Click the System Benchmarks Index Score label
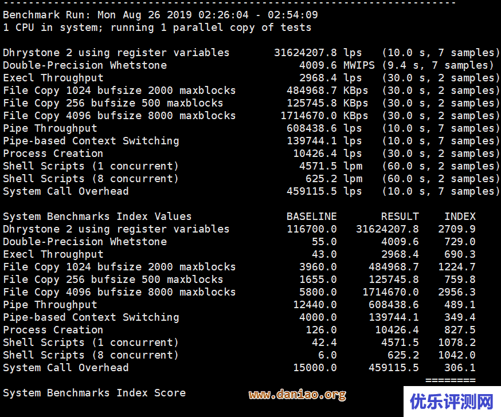501x417 pixels. point(94,393)
